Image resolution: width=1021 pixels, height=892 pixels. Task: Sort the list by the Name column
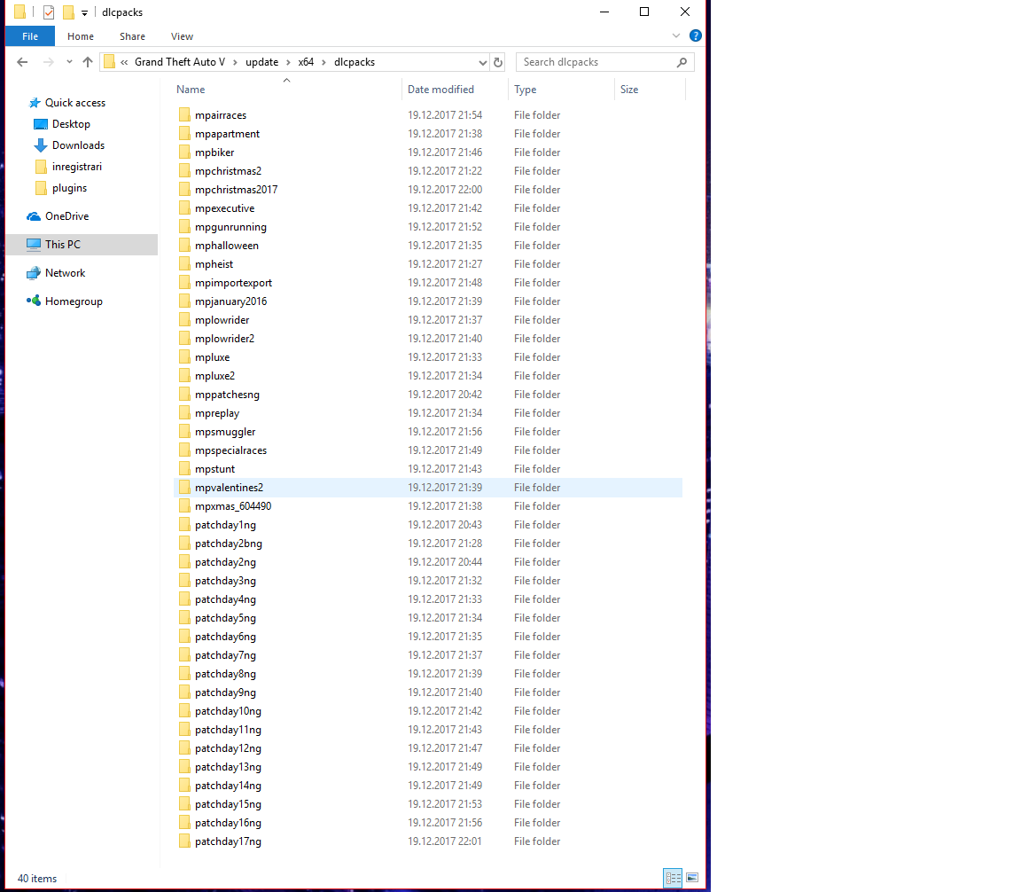286,90
